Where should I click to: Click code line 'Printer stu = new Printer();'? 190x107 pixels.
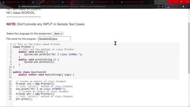pos(35,84)
